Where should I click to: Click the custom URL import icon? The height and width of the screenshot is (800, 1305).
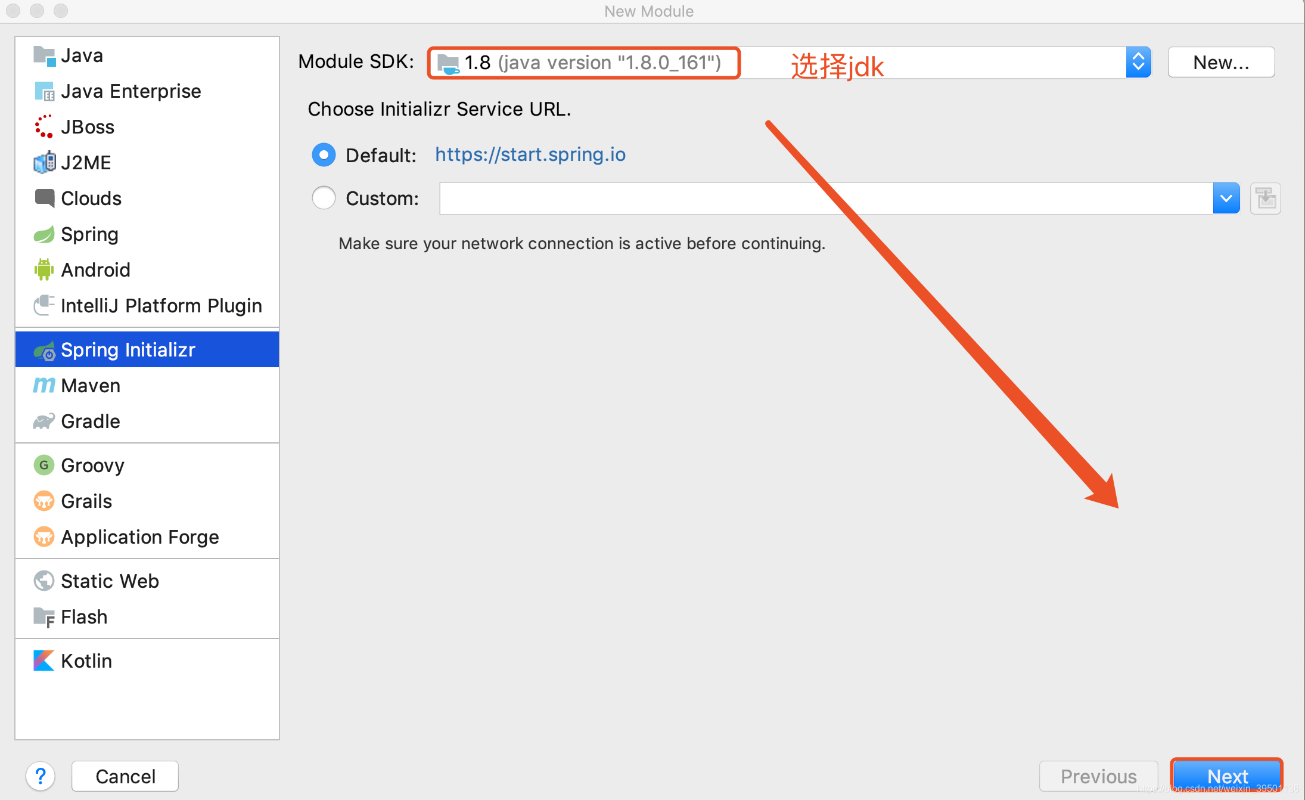[x=1265, y=199]
